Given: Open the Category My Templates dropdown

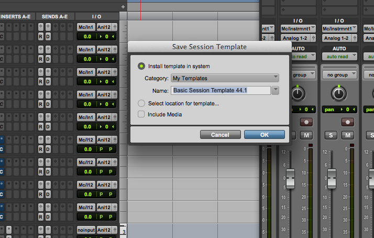Looking at the screenshot, I should 225,78.
